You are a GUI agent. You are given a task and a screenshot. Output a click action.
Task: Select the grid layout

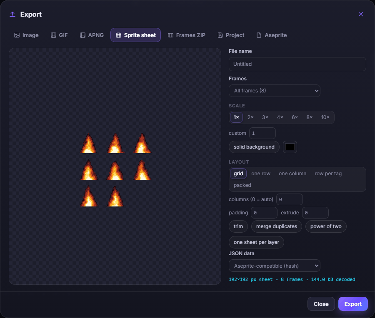pos(238,174)
